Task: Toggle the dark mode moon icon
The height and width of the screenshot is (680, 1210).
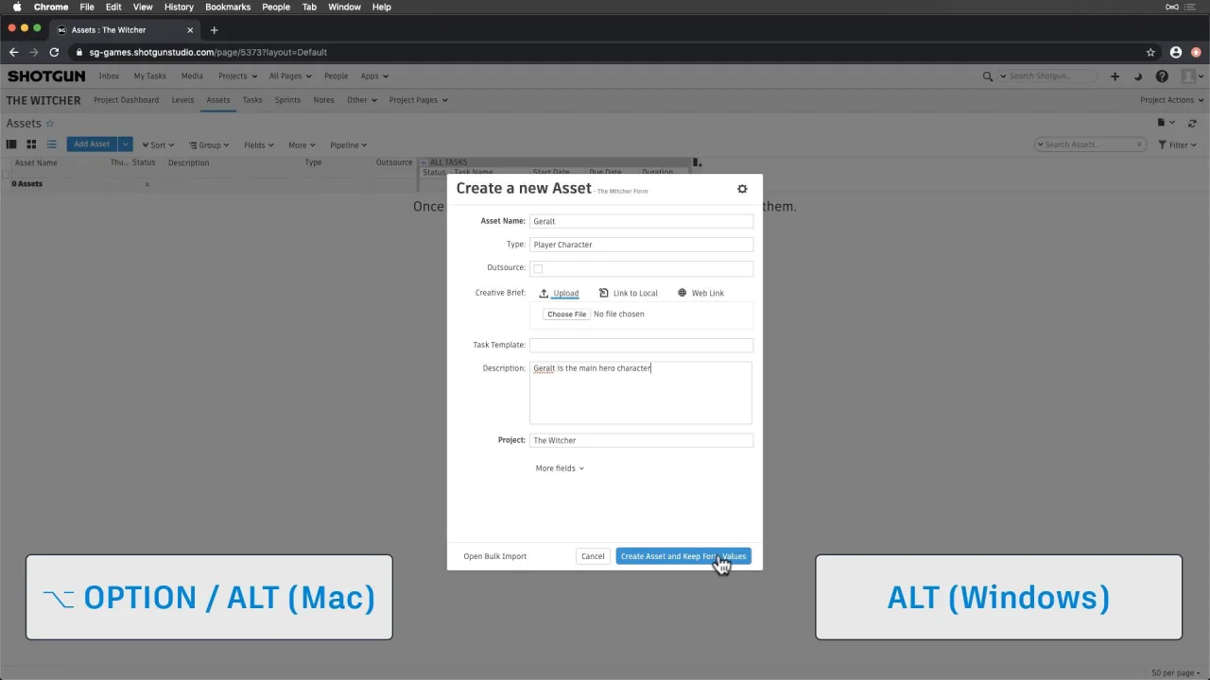Action: (1138, 76)
